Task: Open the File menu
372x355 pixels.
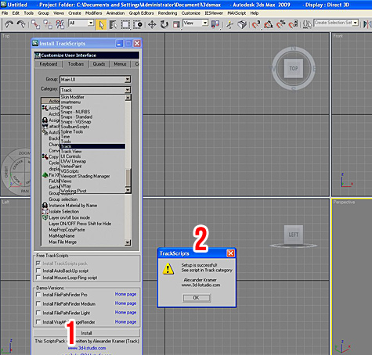Action: pyautogui.click(x=5, y=13)
